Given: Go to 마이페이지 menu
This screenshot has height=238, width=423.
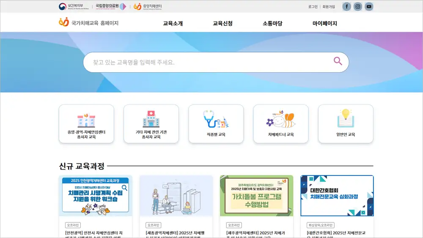Looking at the screenshot, I should click(324, 24).
